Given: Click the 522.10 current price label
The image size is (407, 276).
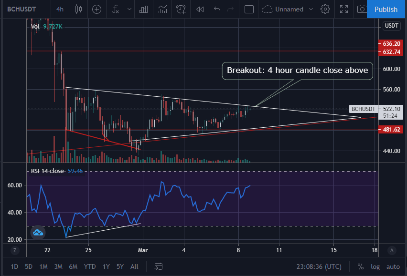Looking at the screenshot, I should (391, 109).
